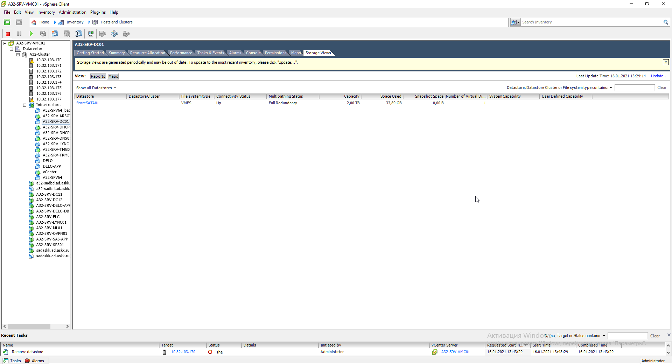Click the Connect floppy device icon

click(103, 34)
